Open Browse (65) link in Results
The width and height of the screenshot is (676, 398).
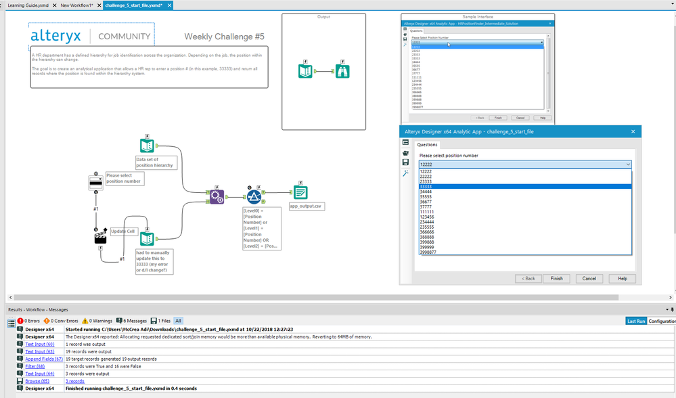37,381
